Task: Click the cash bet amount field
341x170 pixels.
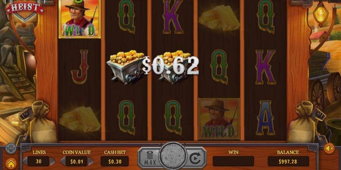Action: point(115,161)
